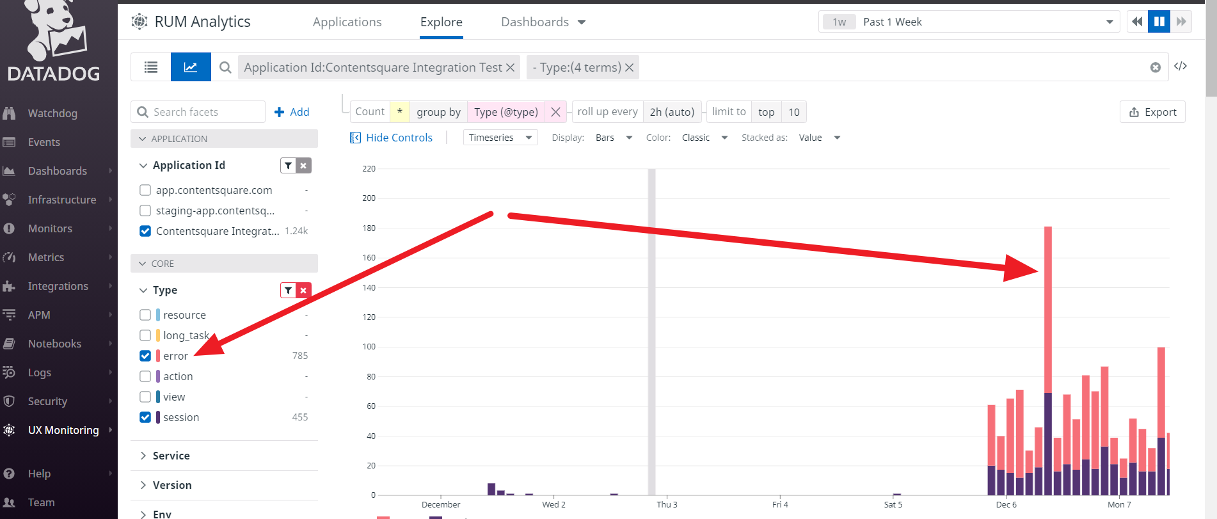Click the Add facet button
The width and height of the screenshot is (1217, 519).
292,112
